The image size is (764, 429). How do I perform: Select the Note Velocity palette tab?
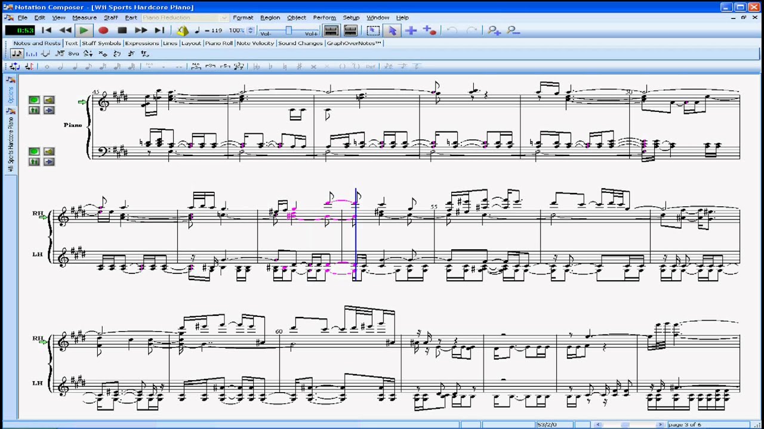[x=255, y=43]
